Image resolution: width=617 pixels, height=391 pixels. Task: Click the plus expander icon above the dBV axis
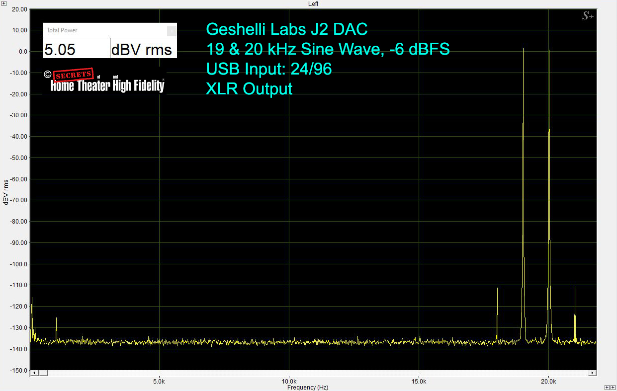click(3, 3)
